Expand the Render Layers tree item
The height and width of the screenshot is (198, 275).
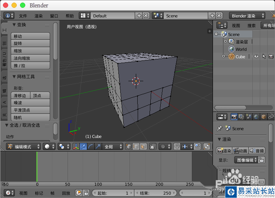(225, 42)
